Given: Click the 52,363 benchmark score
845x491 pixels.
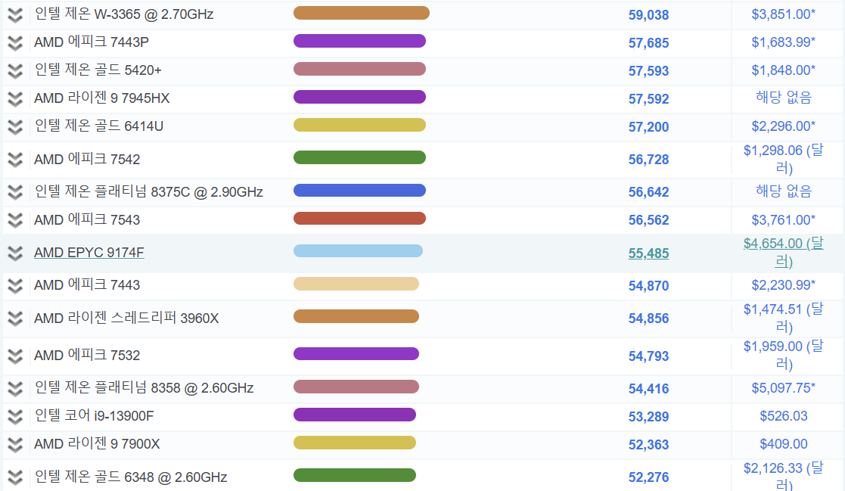Looking at the screenshot, I should pos(648,445).
